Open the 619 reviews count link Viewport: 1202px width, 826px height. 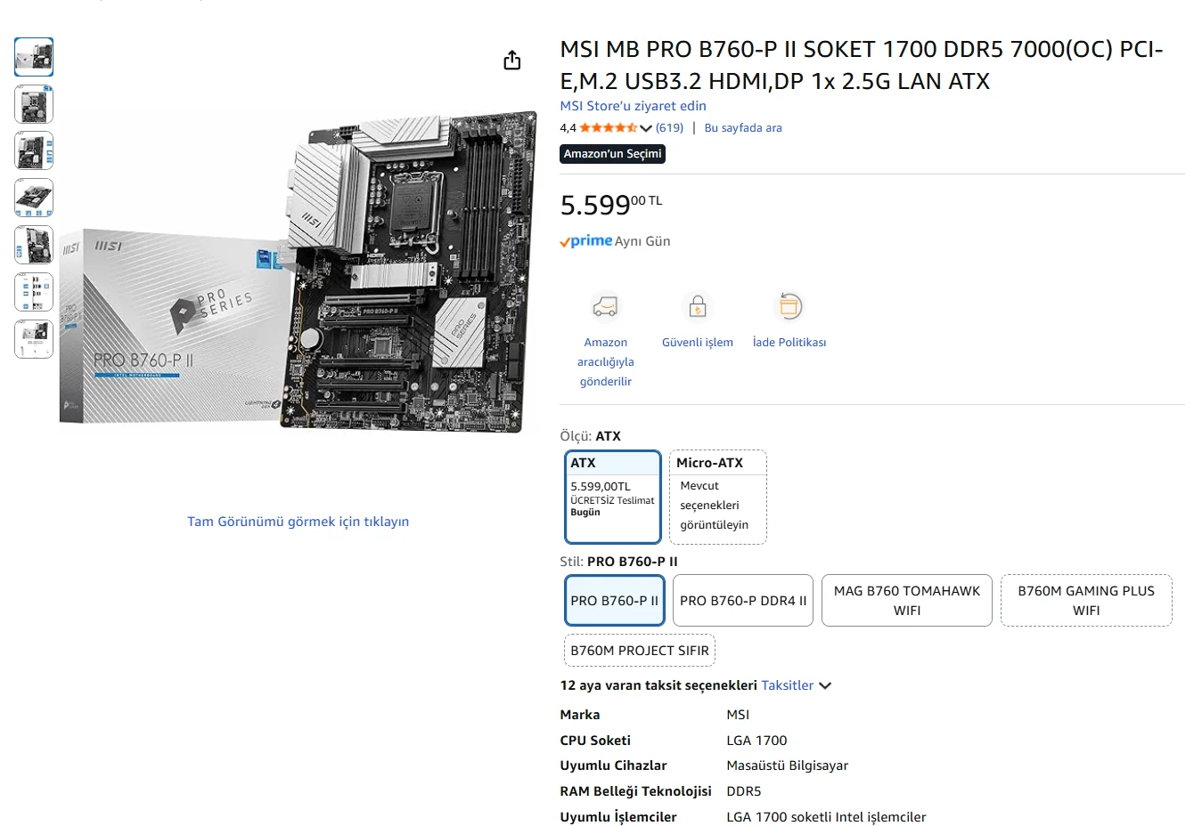point(670,128)
